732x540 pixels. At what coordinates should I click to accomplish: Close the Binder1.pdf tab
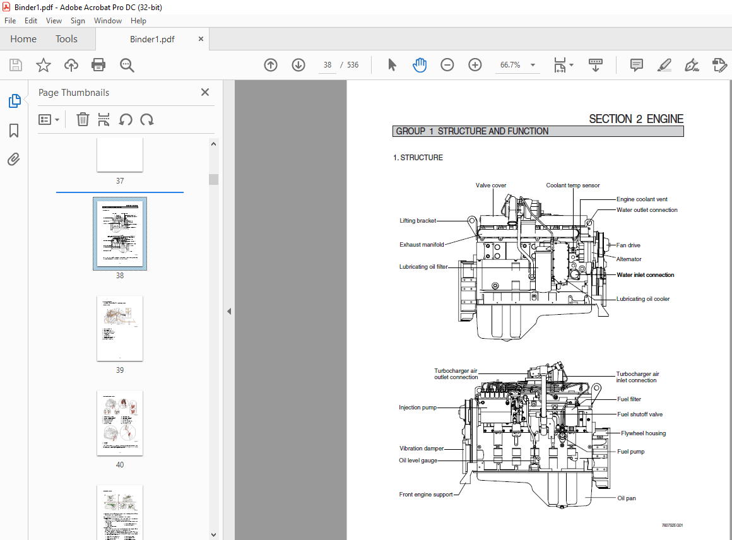(201, 38)
